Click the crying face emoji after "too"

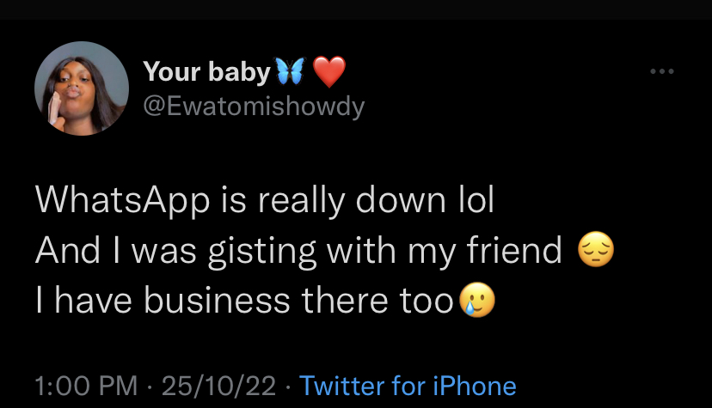(x=477, y=300)
